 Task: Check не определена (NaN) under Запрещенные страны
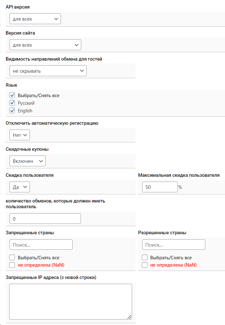12,265
